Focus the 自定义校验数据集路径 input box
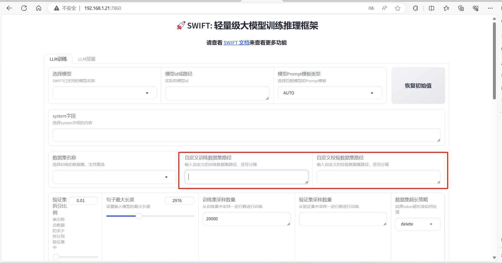Screen dimensions: 502x263 [x=378, y=177]
